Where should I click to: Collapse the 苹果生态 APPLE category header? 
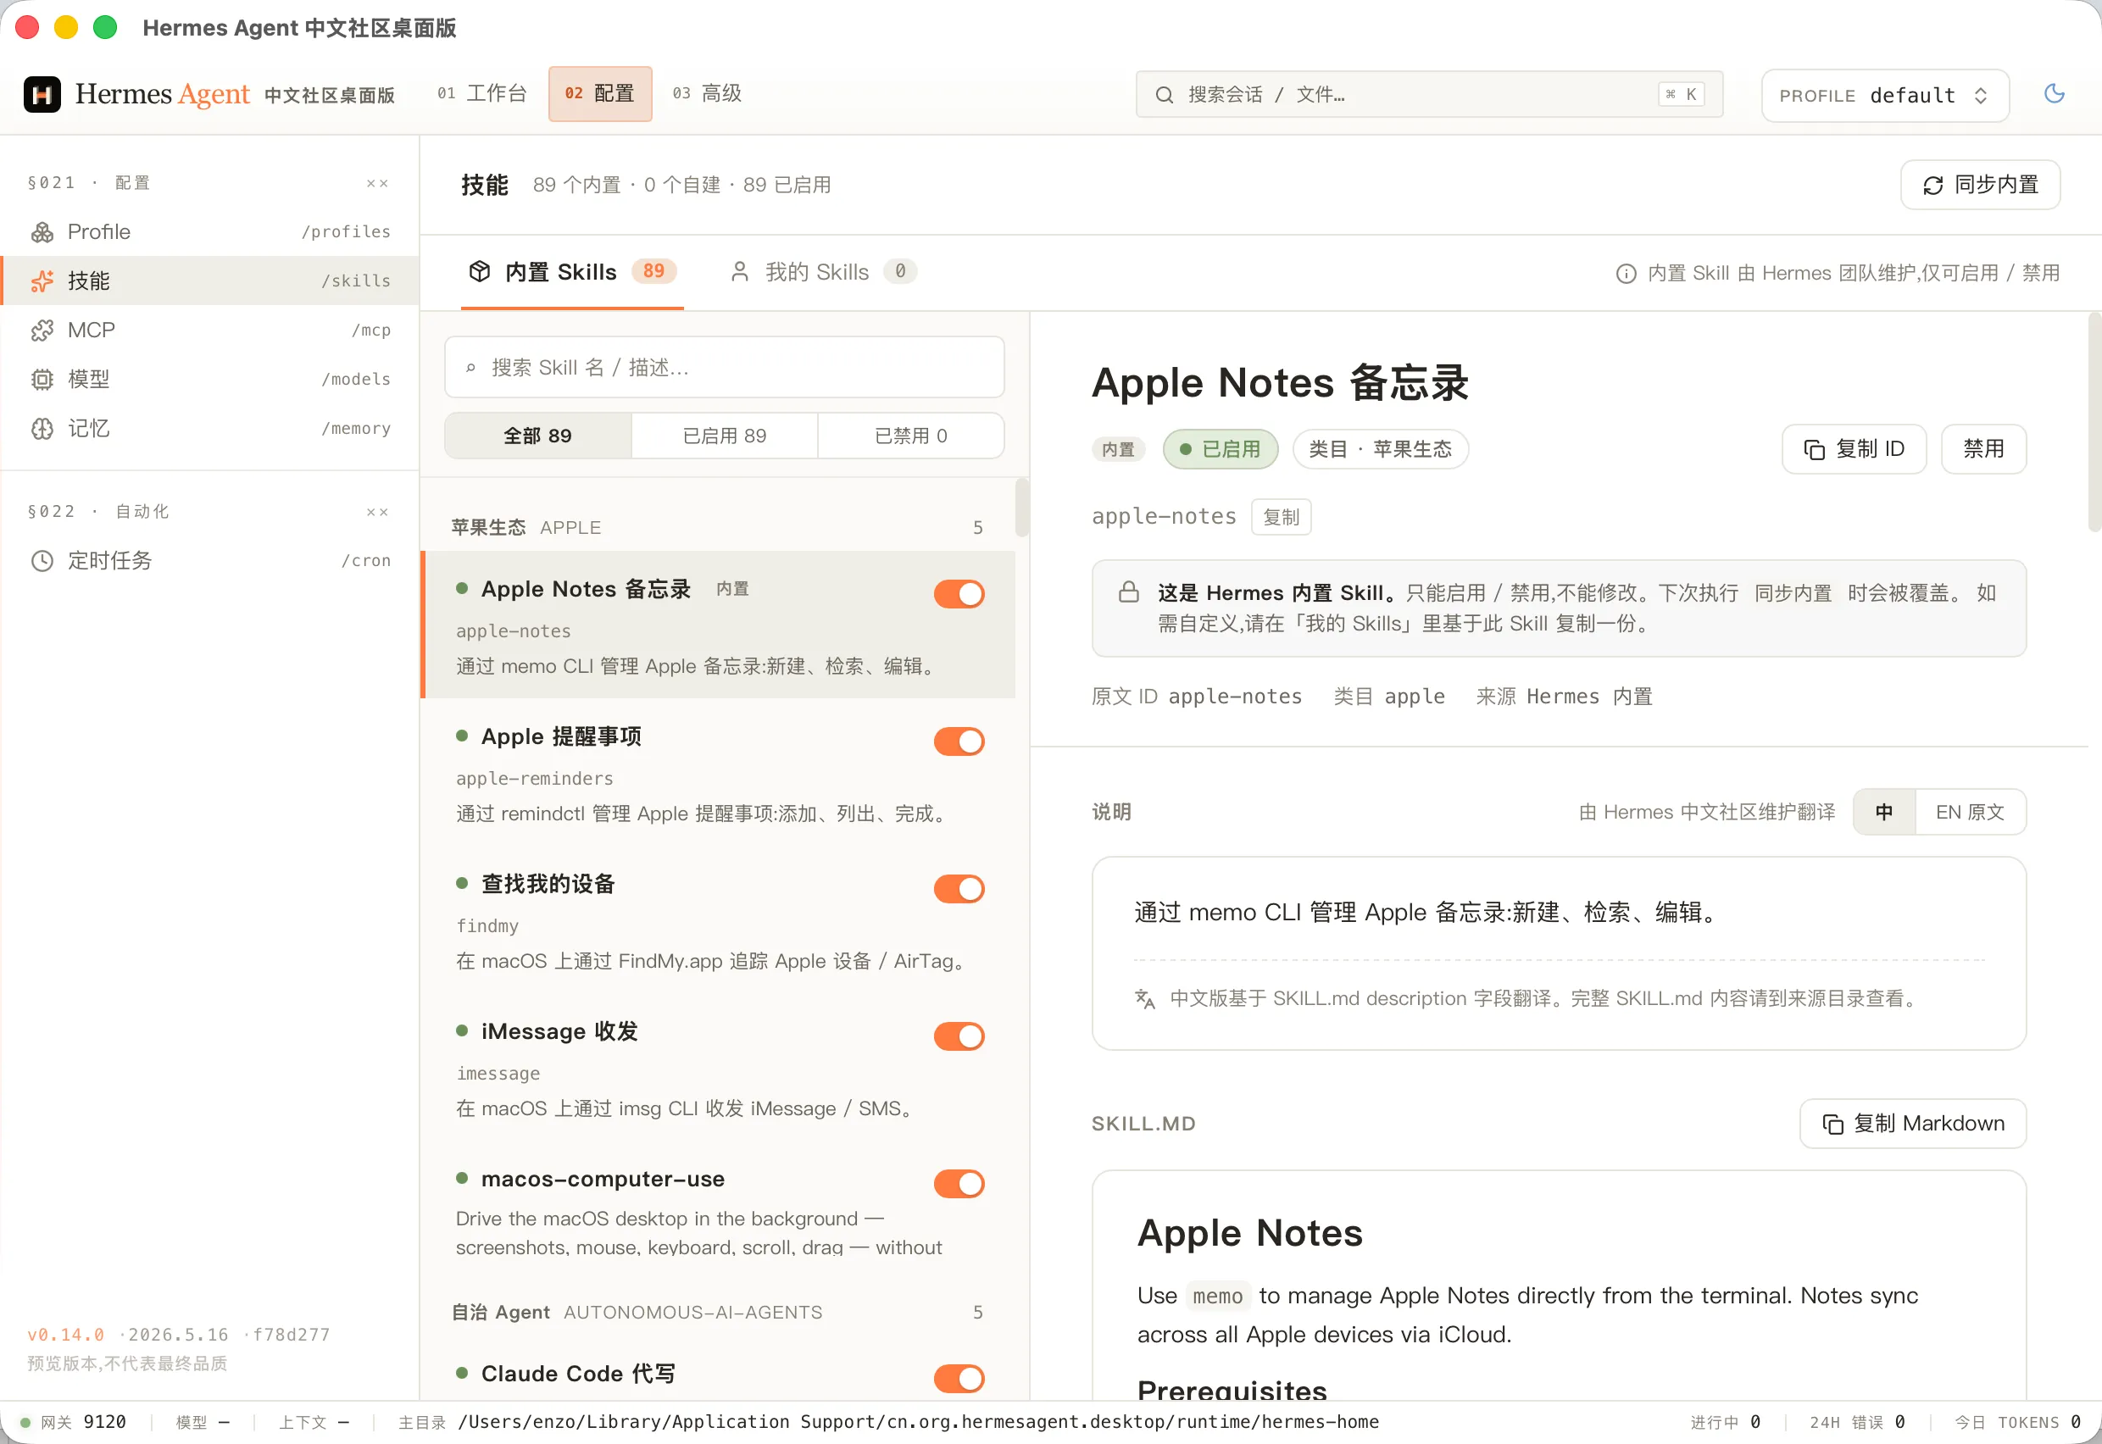[x=717, y=527]
